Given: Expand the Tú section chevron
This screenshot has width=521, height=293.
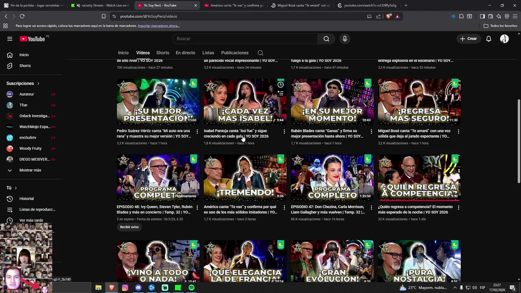Looking at the screenshot, I should (16, 188).
